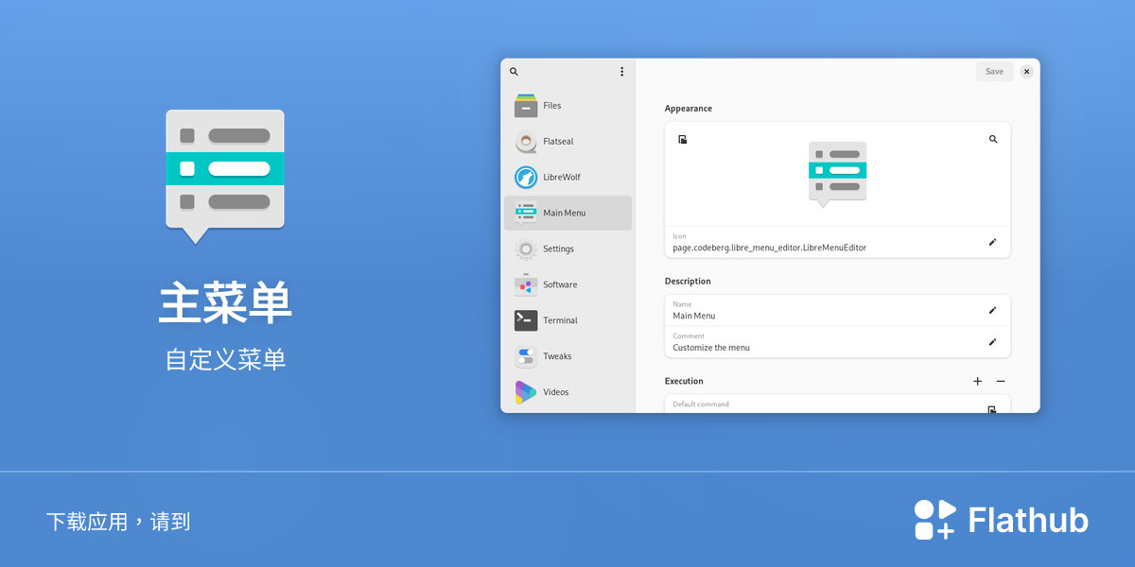Click the pencil icon beside the Name field
The image size is (1135, 567).
tap(992, 310)
